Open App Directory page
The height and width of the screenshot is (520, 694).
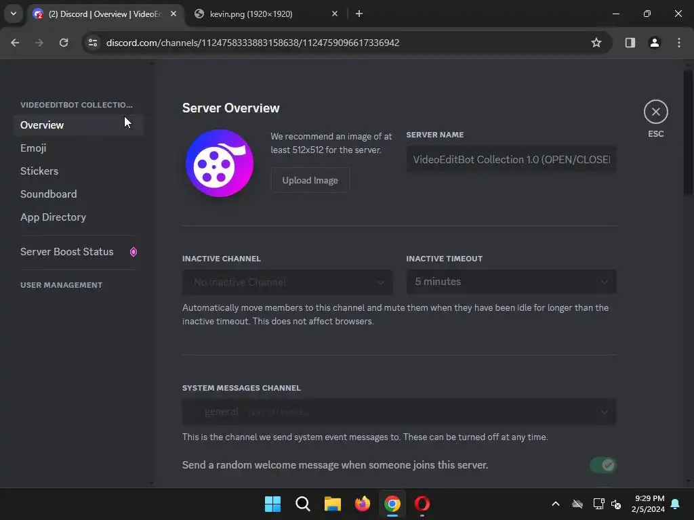click(79, 217)
